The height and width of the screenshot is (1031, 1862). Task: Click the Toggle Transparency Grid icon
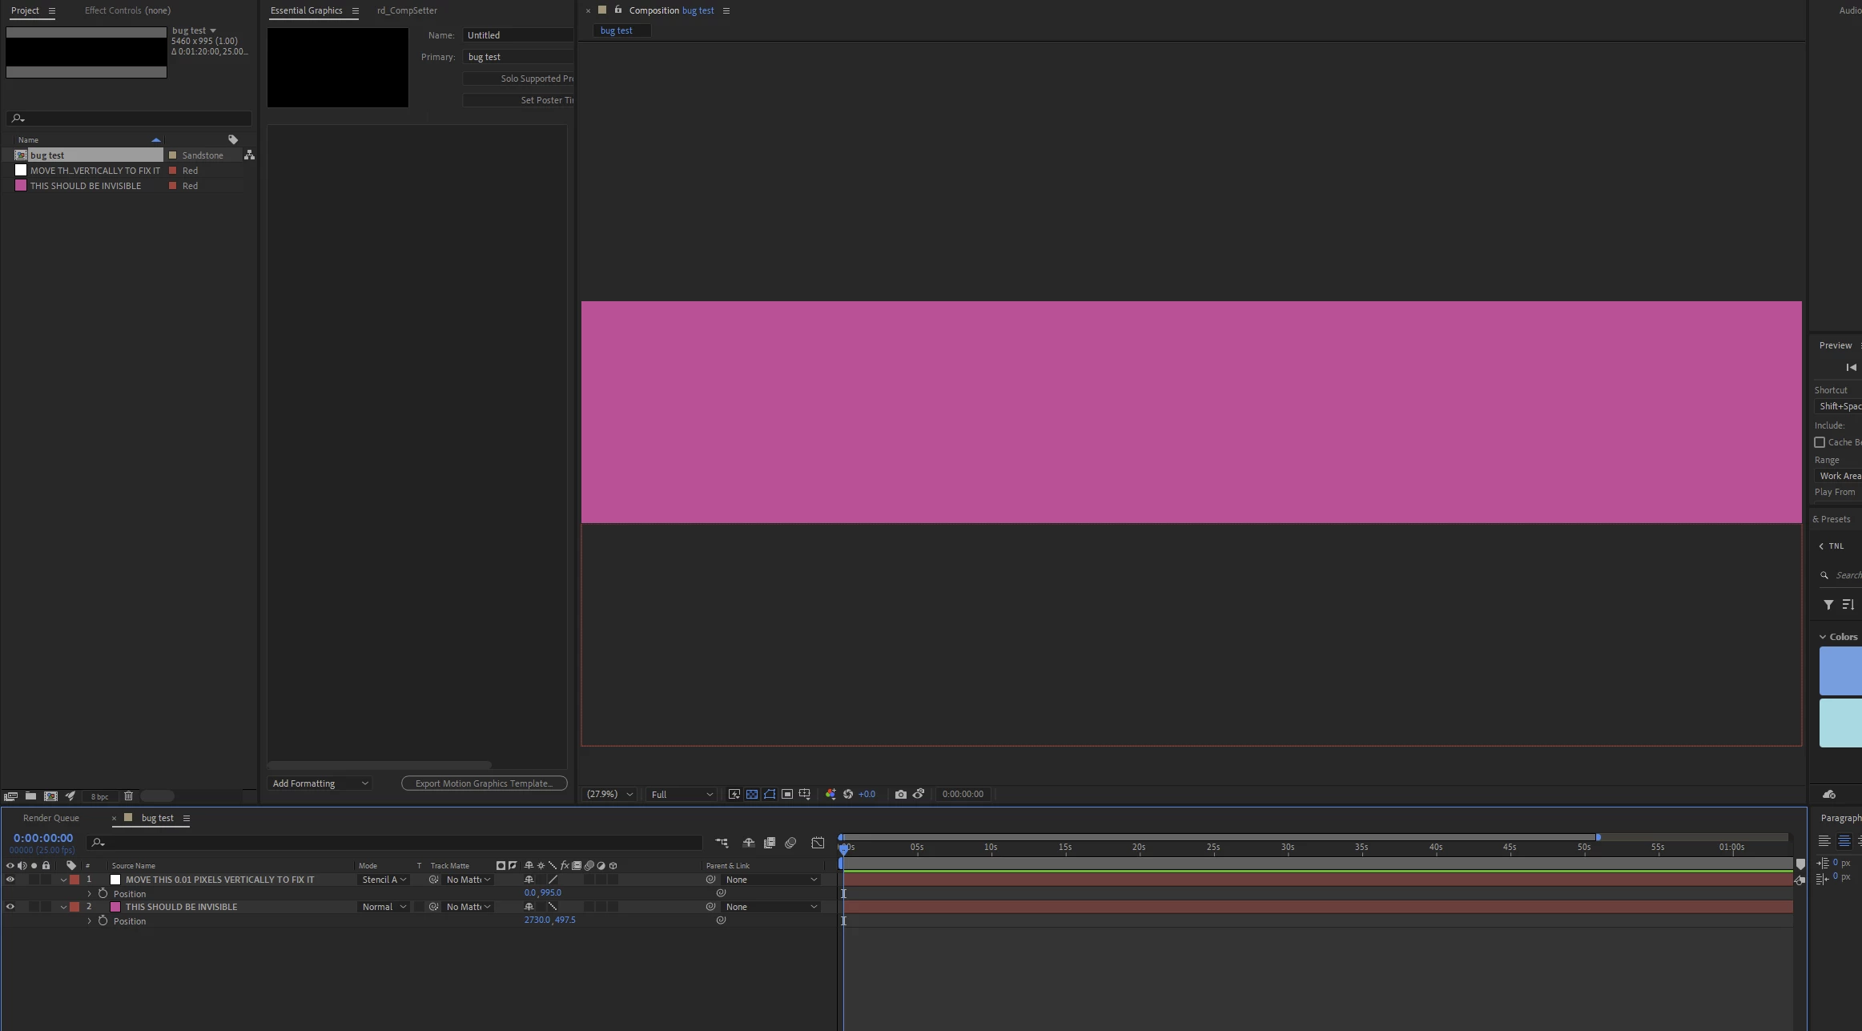click(752, 794)
